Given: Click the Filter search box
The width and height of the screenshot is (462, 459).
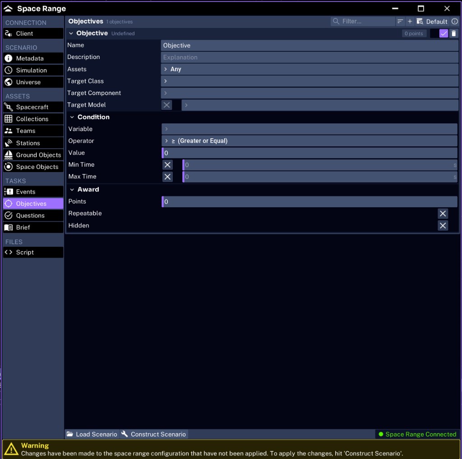Looking at the screenshot, I should [x=362, y=21].
